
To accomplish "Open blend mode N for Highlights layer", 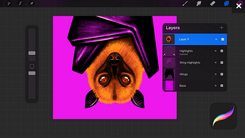I will click(215, 51).
